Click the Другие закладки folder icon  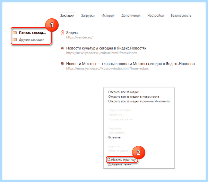click(x=15, y=39)
